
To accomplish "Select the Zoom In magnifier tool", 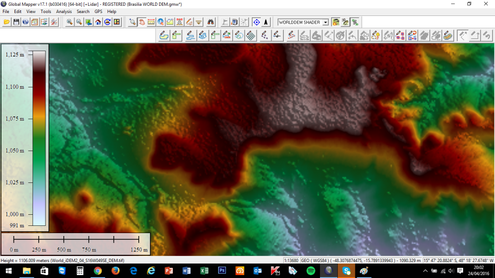I will [x=70, y=22].
